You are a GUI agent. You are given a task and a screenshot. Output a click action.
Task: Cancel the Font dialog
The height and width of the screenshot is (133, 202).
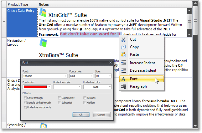[x=101, y=115]
